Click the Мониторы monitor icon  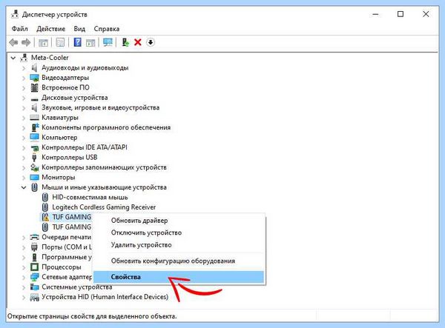pyautogui.click(x=34, y=177)
